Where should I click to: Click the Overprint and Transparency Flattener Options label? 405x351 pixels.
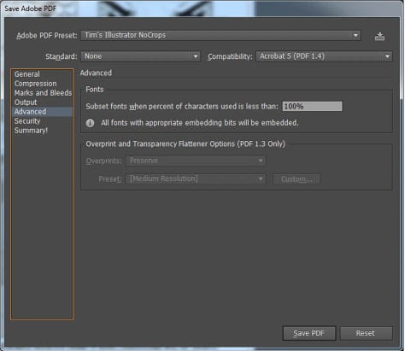tap(185, 143)
